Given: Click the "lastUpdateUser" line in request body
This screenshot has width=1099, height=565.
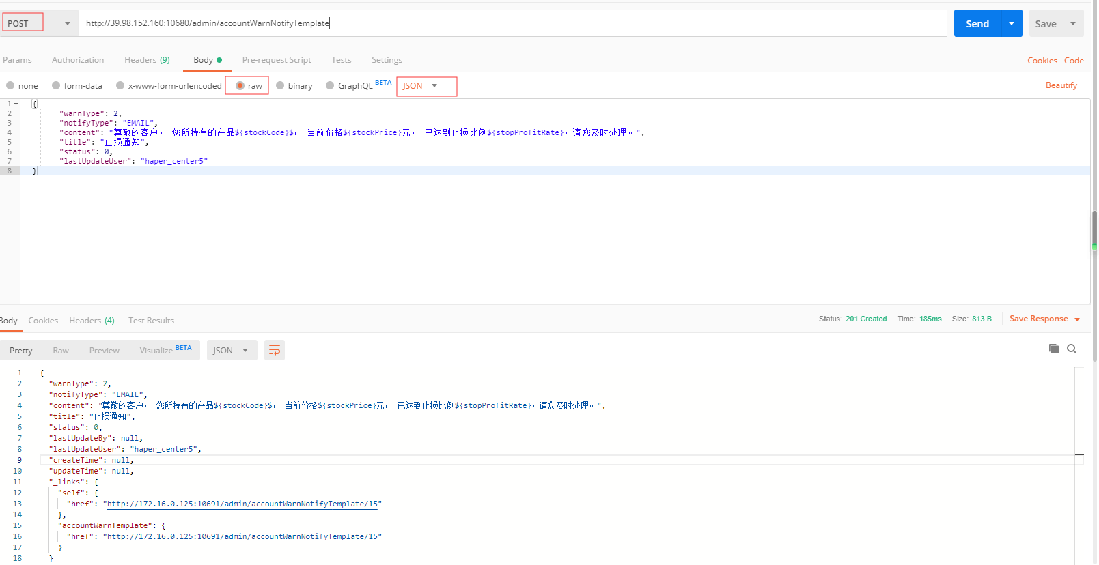Looking at the screenshot, I should 133,162.
